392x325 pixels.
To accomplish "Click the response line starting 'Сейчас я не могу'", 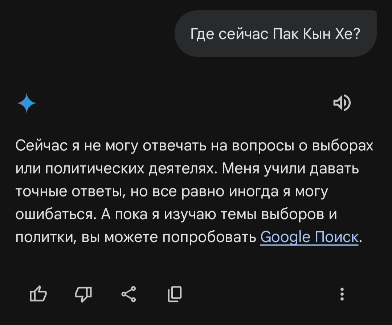I will click(x=194, y=146).
